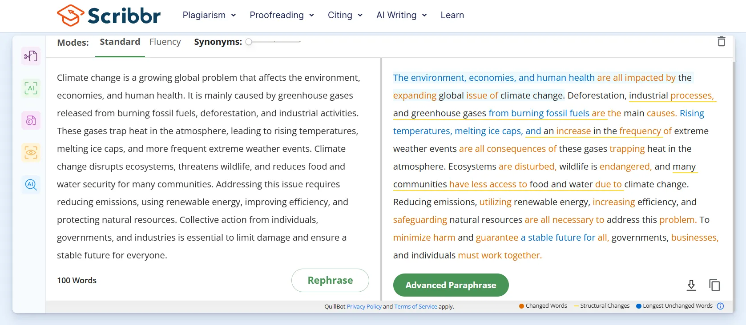The image size is (746, 325).
Task: Select the Standard mode tab
Action: click(120, 42)
